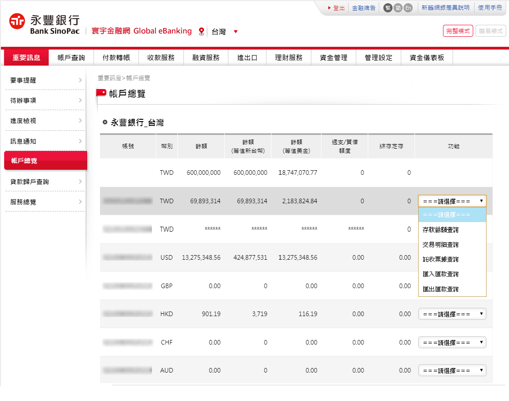
Task: Click the 幣別 column header
Action: tap(167, 146)
